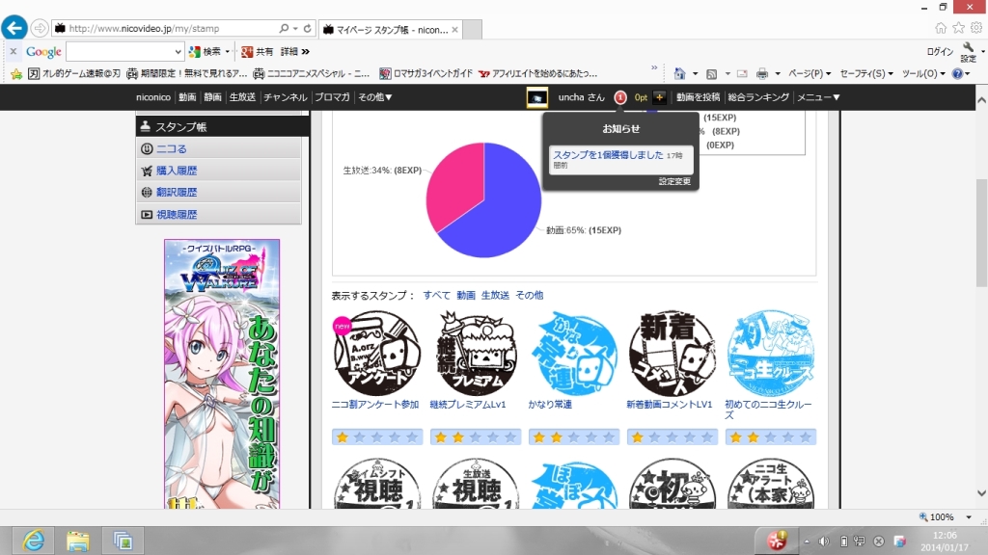
Task: Filter stamps by すべて
Action: [437, 295]
